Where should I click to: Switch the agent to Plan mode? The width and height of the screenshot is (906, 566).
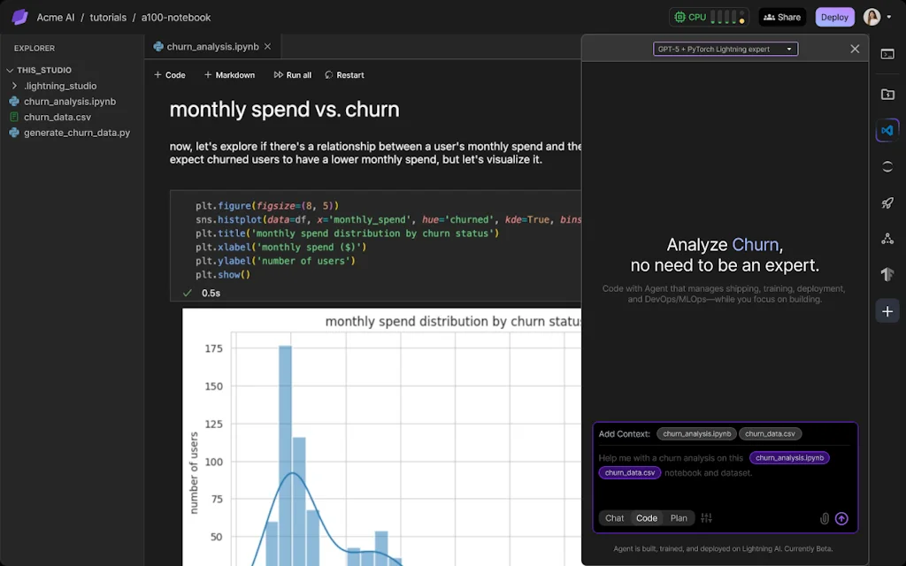coord(679,518)
